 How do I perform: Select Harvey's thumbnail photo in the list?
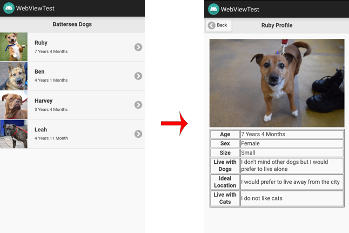(x=14, y=105)
